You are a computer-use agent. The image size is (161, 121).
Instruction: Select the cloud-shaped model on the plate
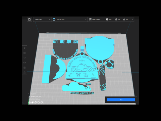pyautogui.click(x=76, y=86)
